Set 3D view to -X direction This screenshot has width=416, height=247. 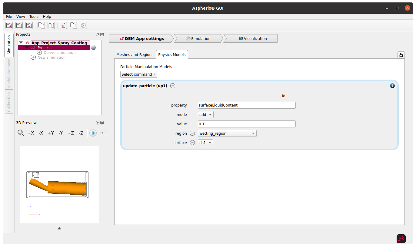click(41, 133)
